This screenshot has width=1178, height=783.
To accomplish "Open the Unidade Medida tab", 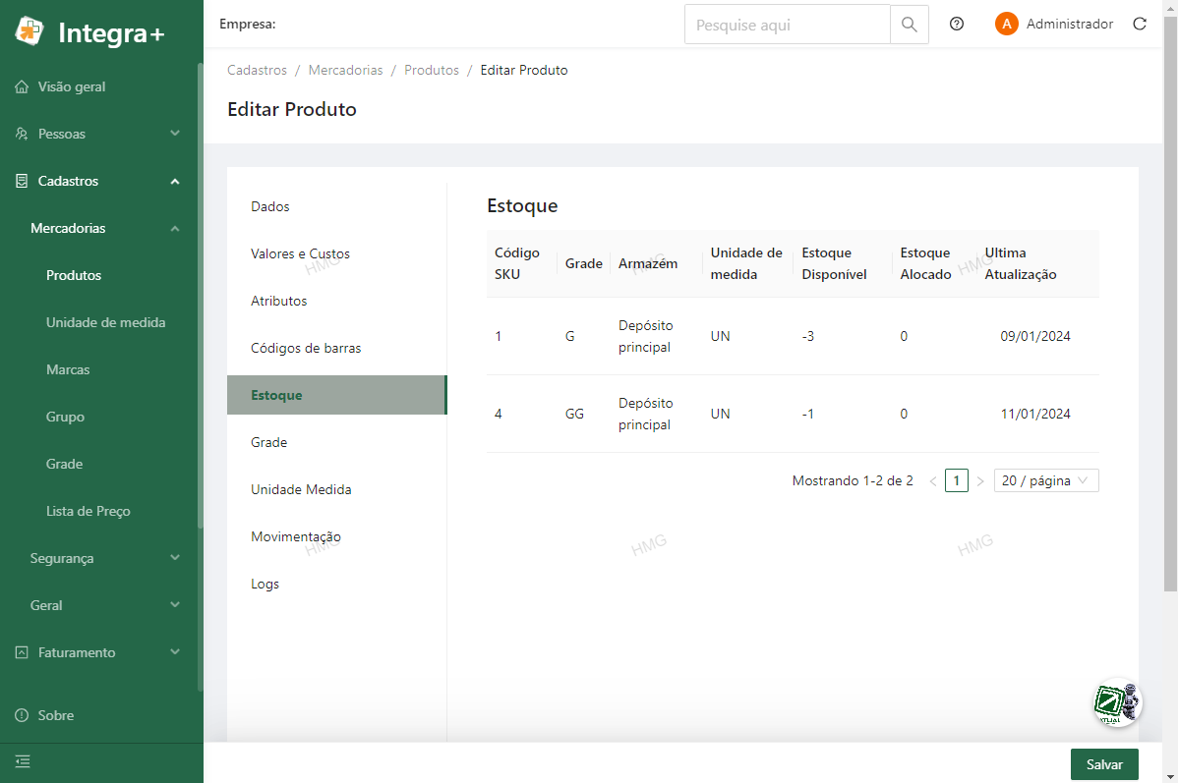I will coord(336,489).
